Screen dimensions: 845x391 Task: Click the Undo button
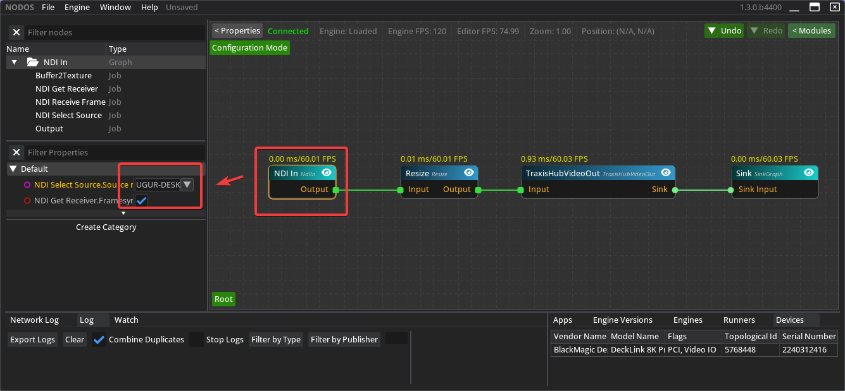coord(724,30)
